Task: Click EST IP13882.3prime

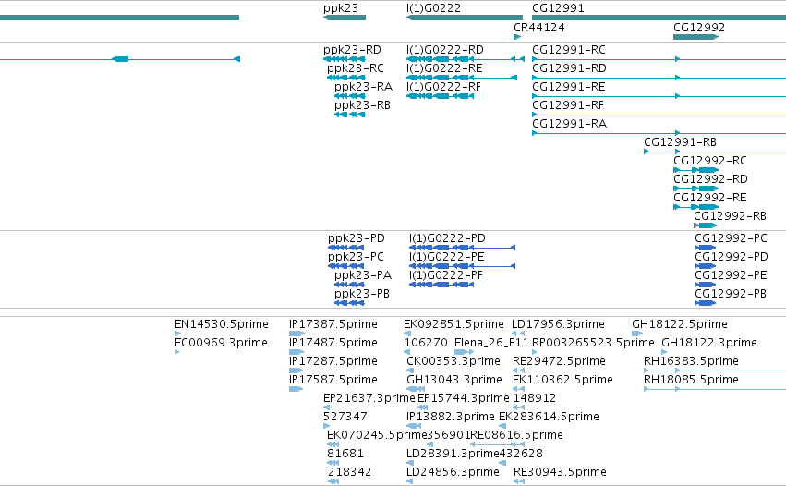Action: coord(414,426)
